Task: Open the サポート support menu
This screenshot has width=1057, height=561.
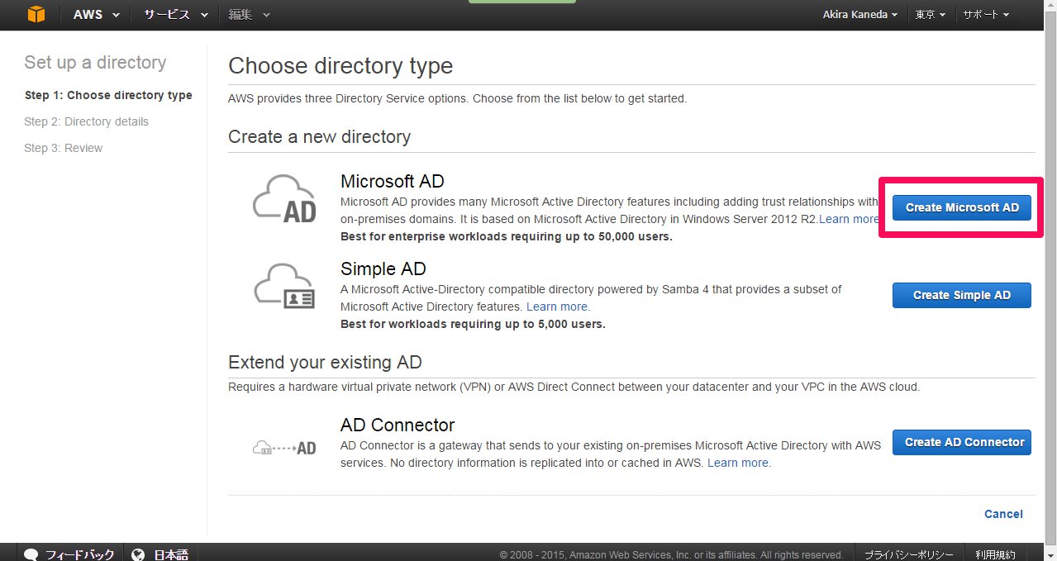Action: coord(985,15)
